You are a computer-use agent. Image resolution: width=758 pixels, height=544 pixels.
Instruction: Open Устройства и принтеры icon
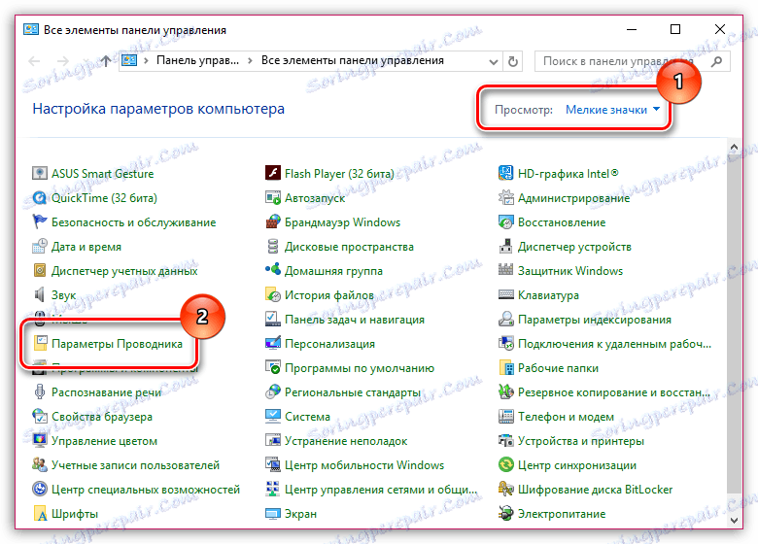tap(505, 441)
